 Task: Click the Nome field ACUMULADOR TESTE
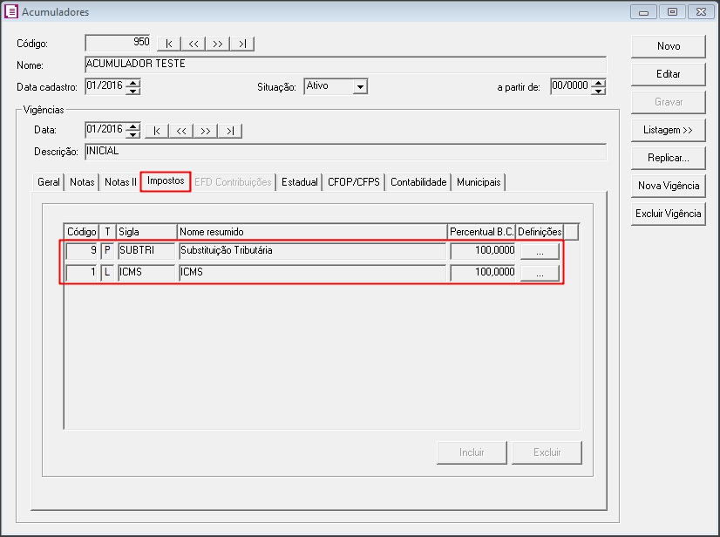346,65
